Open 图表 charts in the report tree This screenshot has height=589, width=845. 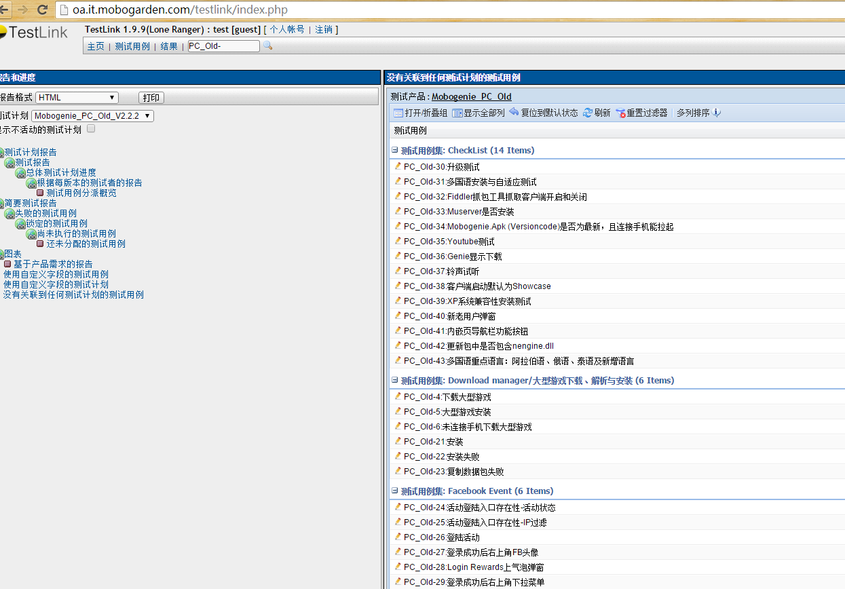13,254
